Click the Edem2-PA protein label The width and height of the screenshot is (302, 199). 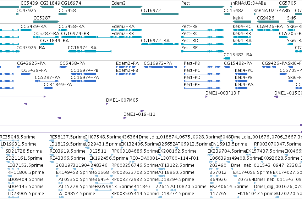point(127,63)
